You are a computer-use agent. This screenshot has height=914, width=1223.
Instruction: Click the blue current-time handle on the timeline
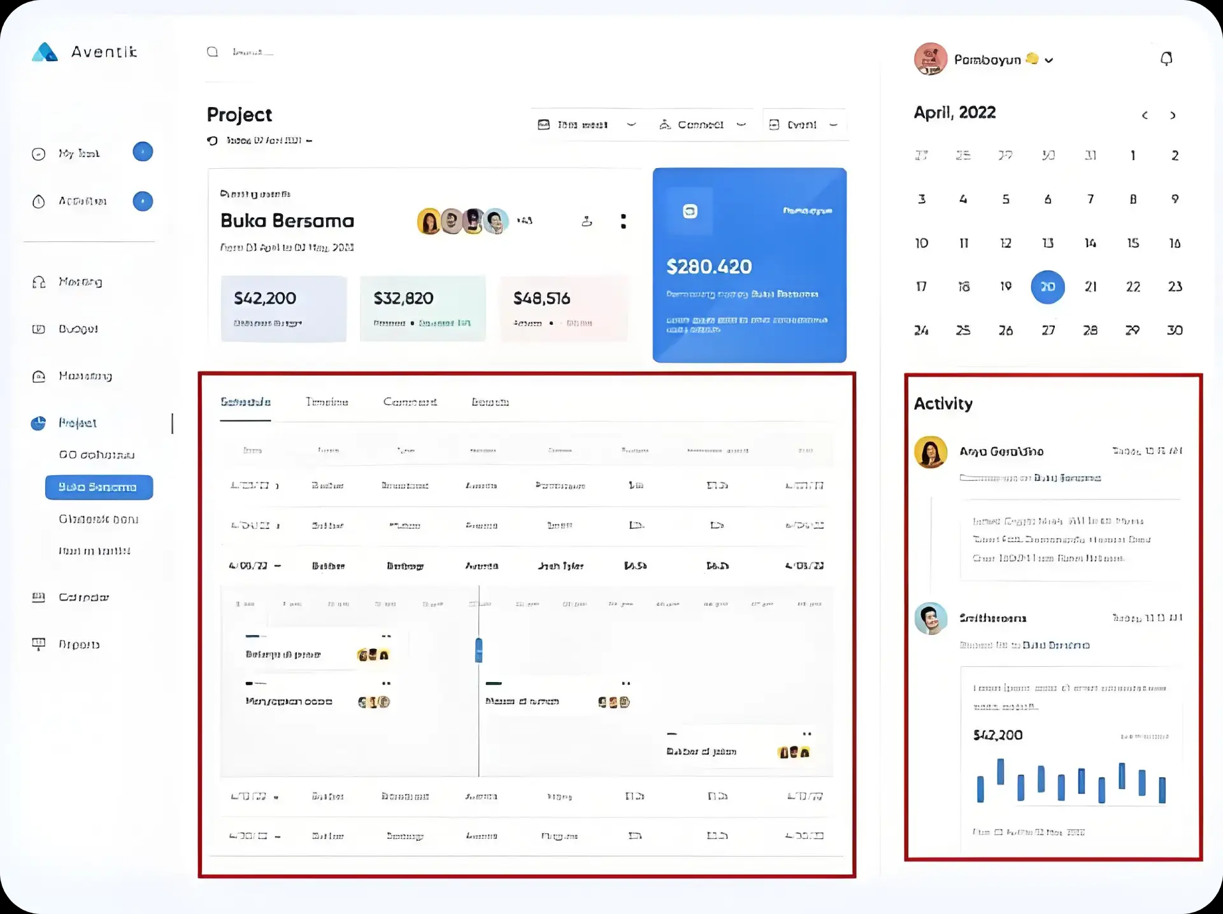click(479, 650)
